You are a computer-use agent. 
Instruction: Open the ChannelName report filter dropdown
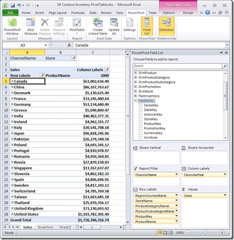click(177, 175)
